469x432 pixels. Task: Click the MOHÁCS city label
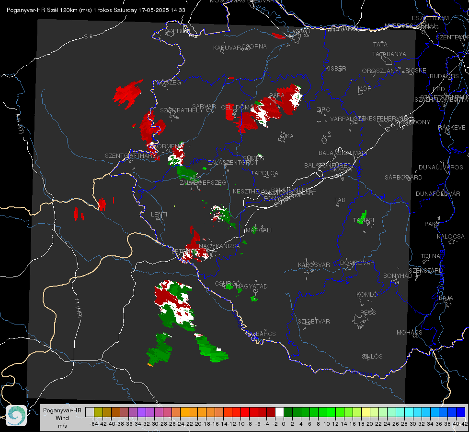410,333
